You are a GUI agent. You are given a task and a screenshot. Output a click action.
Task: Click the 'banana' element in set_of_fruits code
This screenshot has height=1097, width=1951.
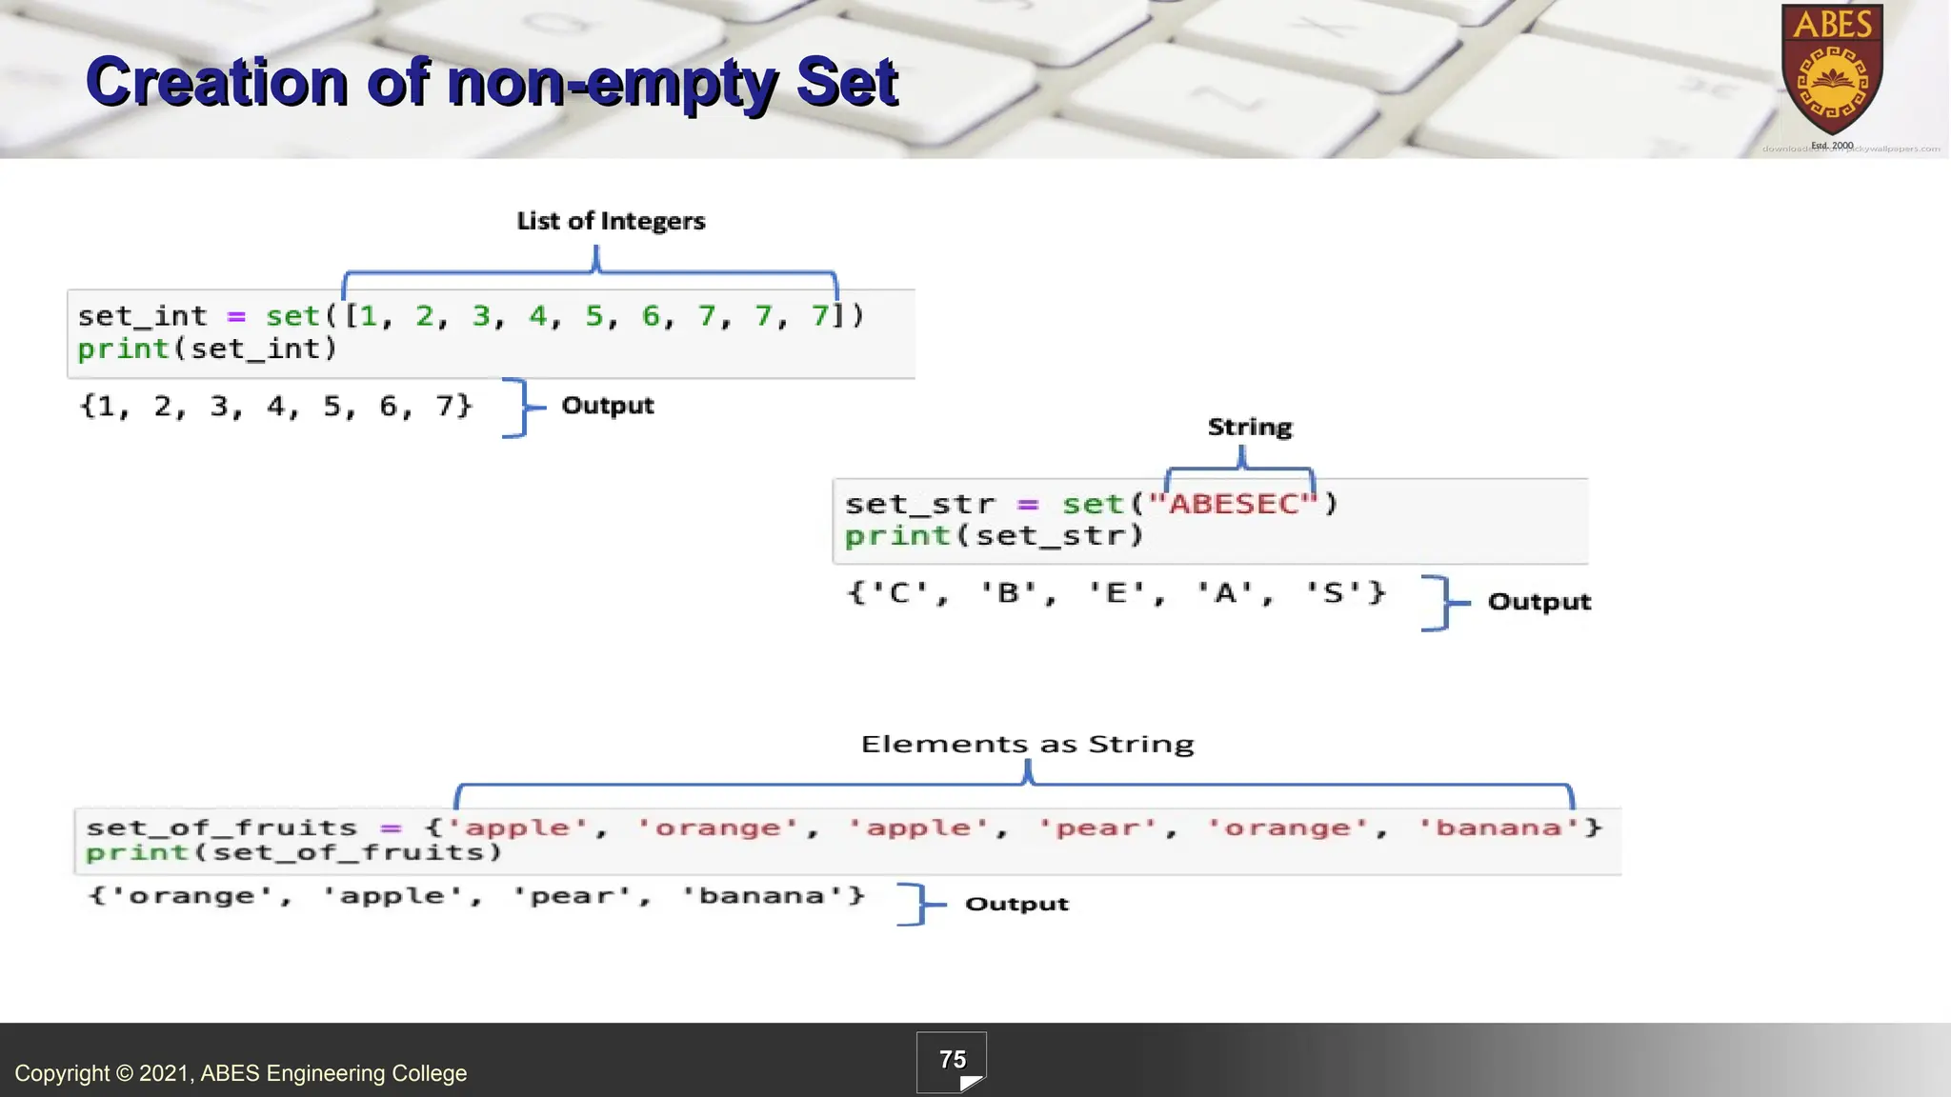(x=1498, y=828)
